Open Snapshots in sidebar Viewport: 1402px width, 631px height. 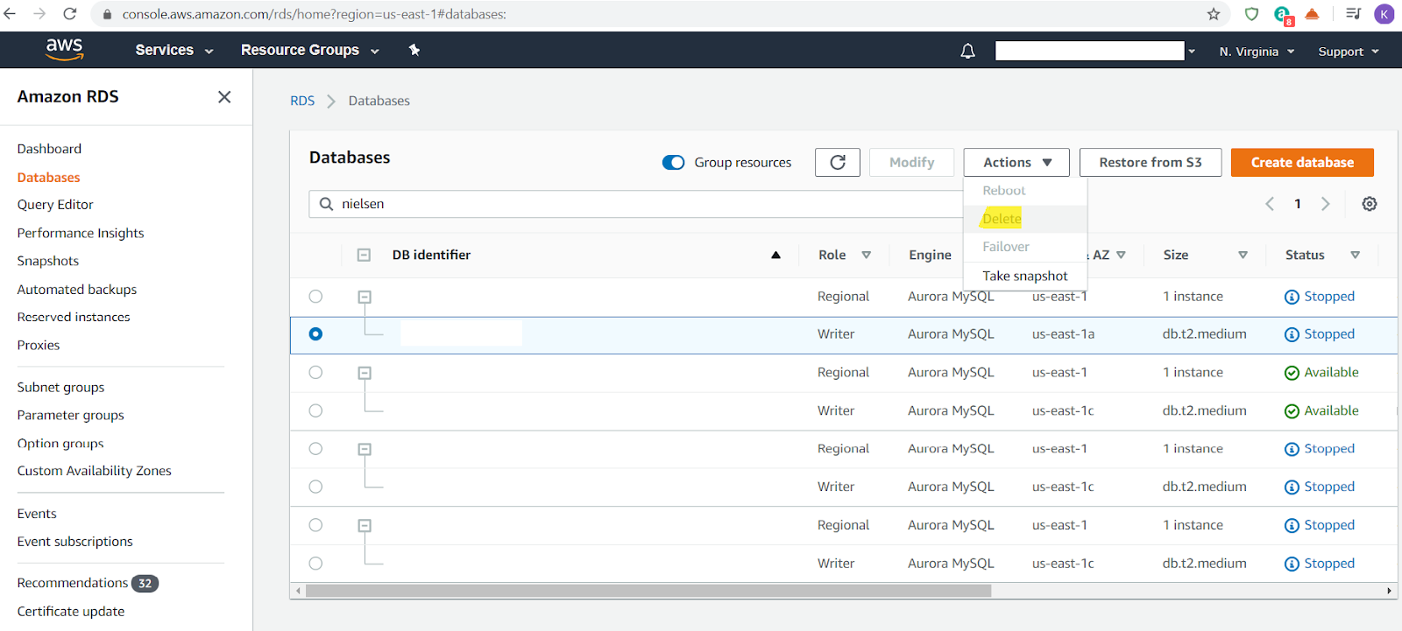coord(48,261)
